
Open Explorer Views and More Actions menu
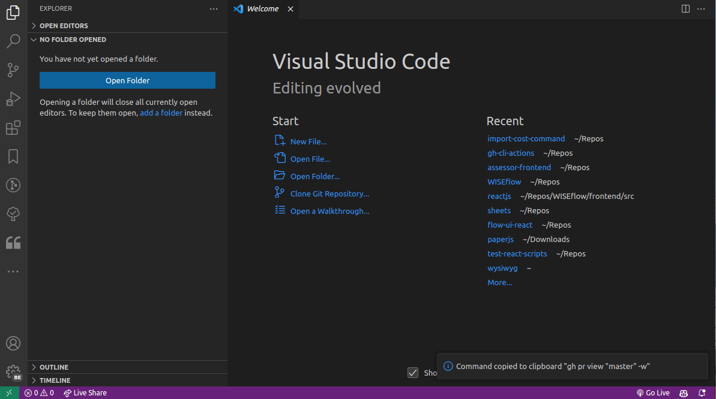214,8
